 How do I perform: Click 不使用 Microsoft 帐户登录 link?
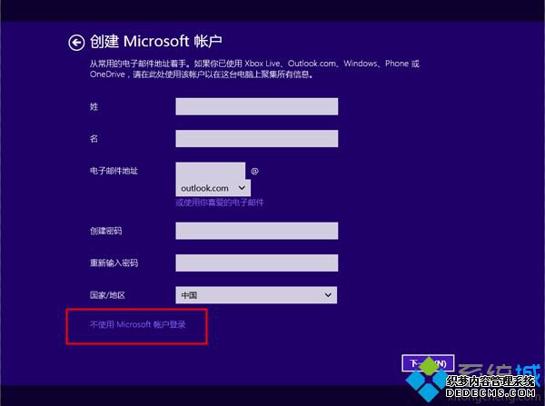[138, 324]
